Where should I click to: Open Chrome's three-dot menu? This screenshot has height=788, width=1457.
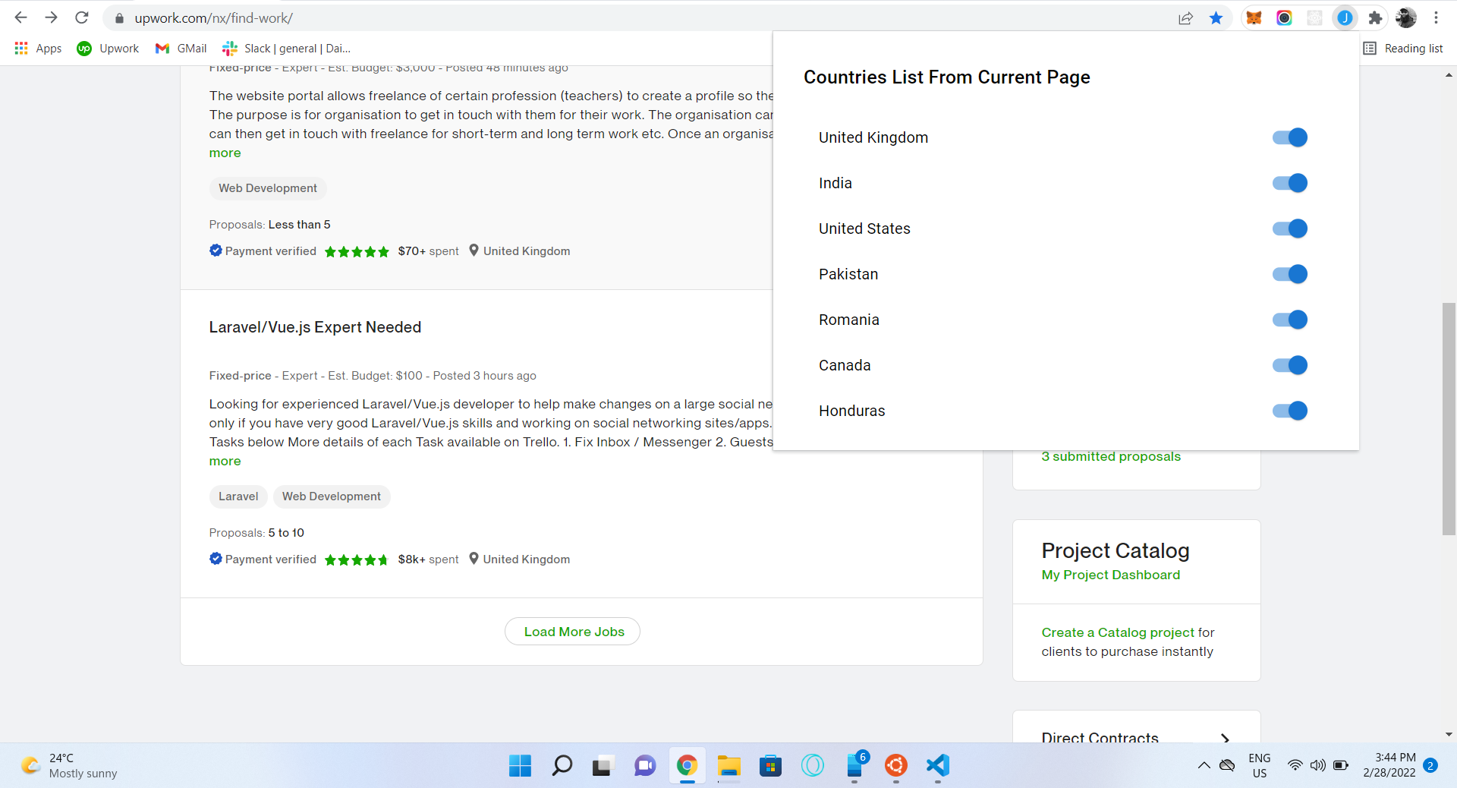1437,17
